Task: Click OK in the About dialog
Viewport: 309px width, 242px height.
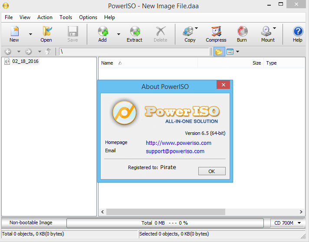Action: click(x=212, y=171)
